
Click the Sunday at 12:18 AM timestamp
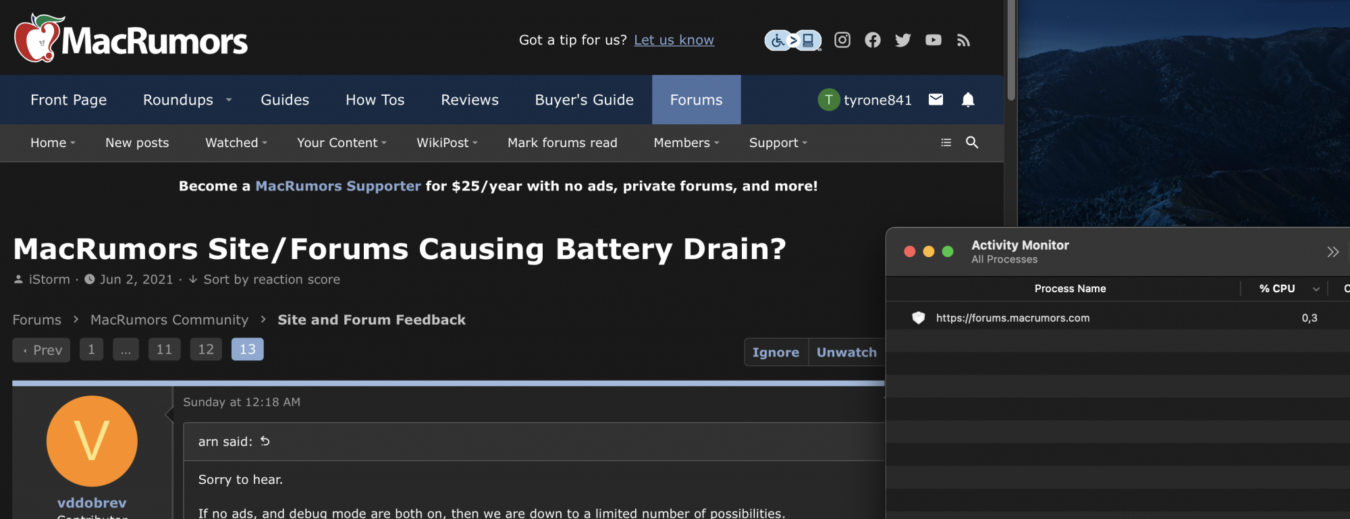(x=242, y=402)
